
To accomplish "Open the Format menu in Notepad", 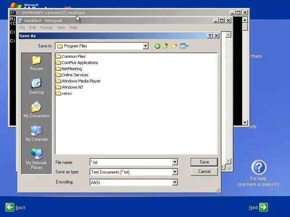I will point(46,27).
